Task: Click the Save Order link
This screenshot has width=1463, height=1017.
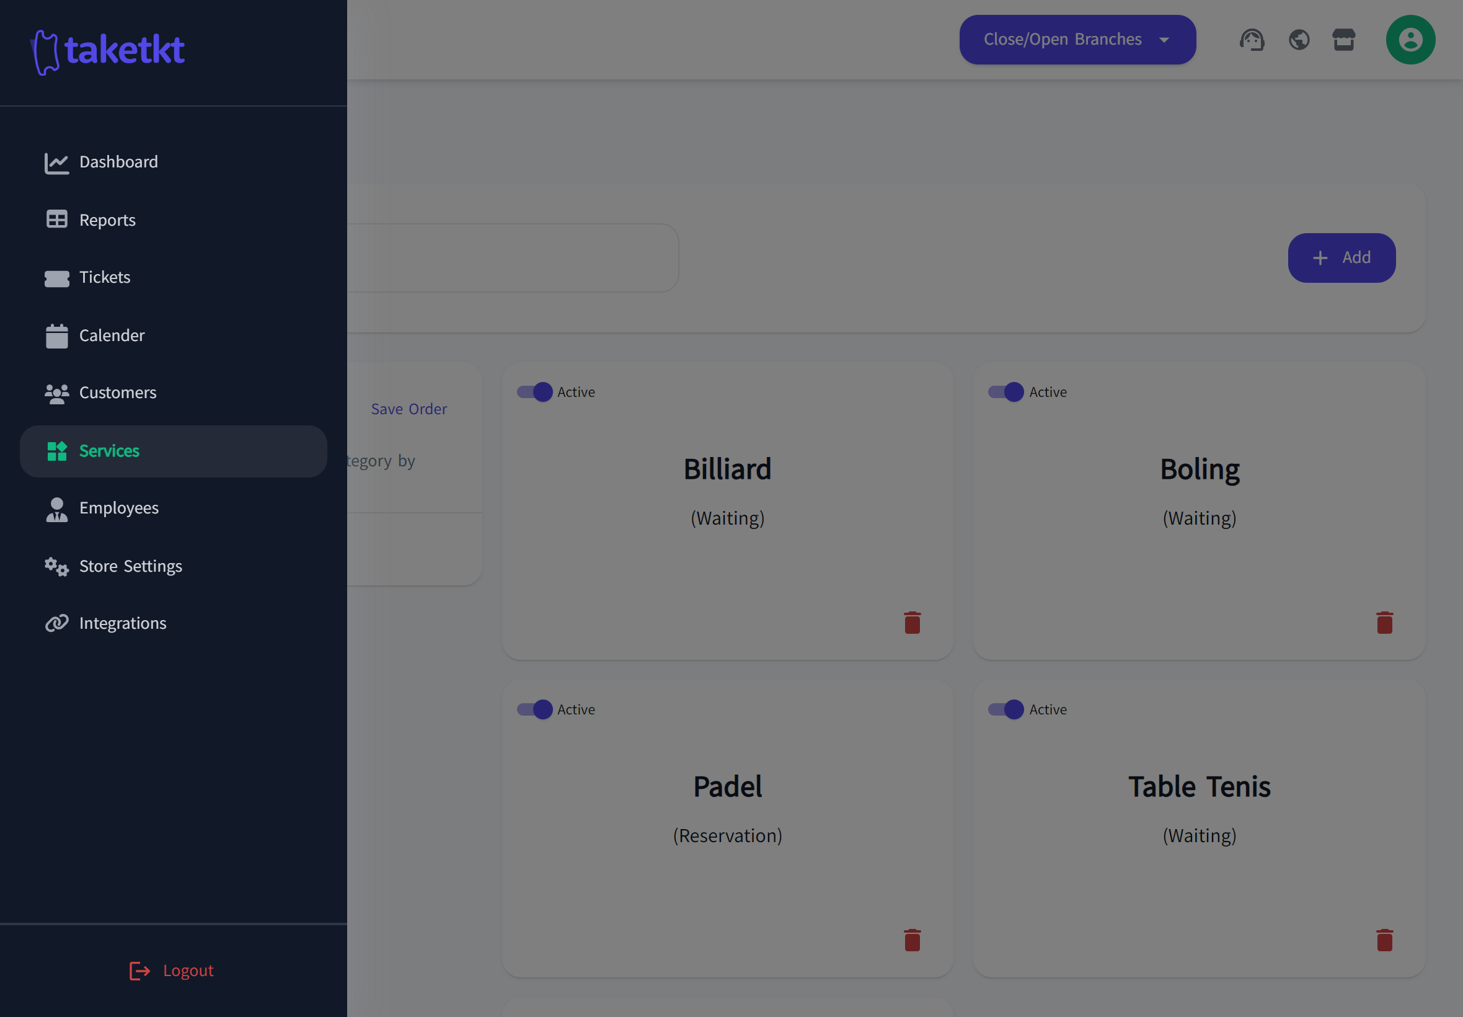Action: click(x=409, y=409)
